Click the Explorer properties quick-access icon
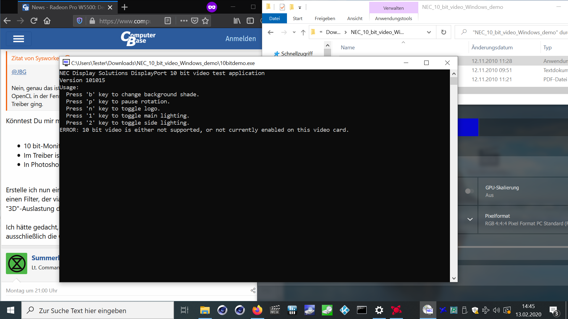Screen dimensions: 568x319 point(282,7)
